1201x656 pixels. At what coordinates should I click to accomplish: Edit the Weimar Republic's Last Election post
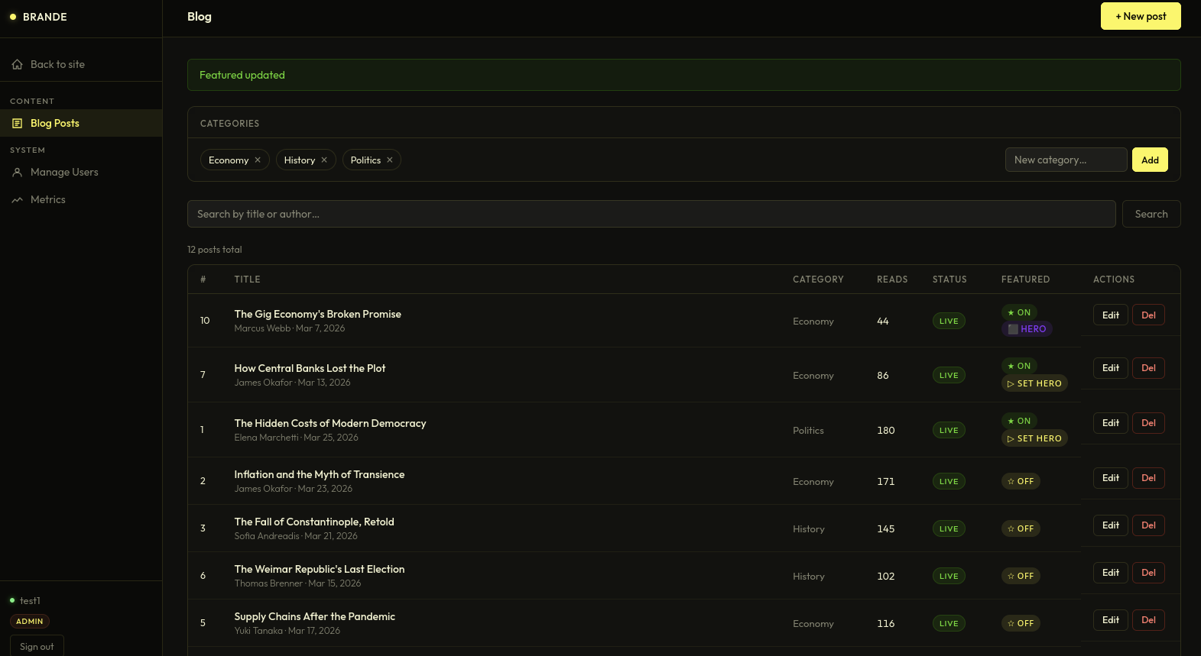point(1110,573)
